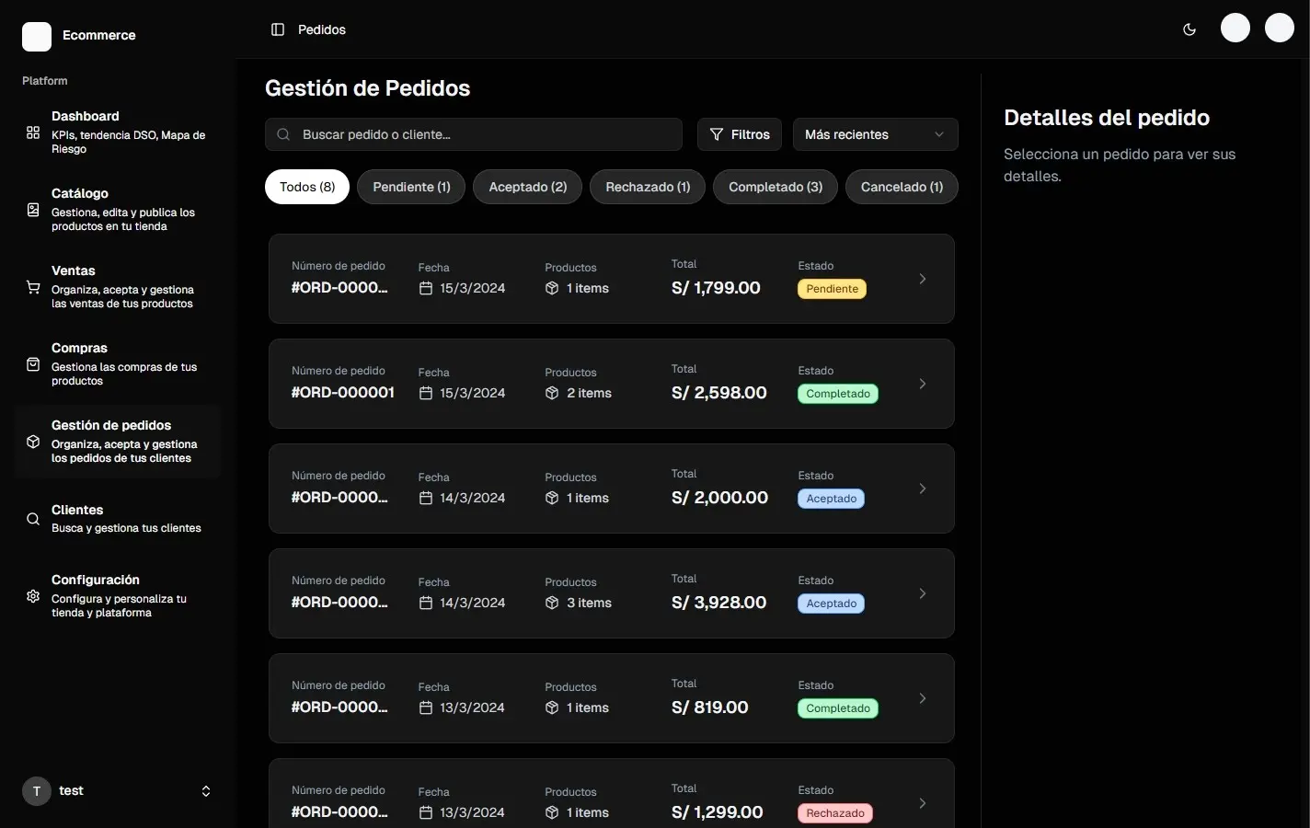Image resolution: width=1310 pixels, height=828 pixels.
Task: Select the Catálogo book icon
Action: [x=32, y=209]
